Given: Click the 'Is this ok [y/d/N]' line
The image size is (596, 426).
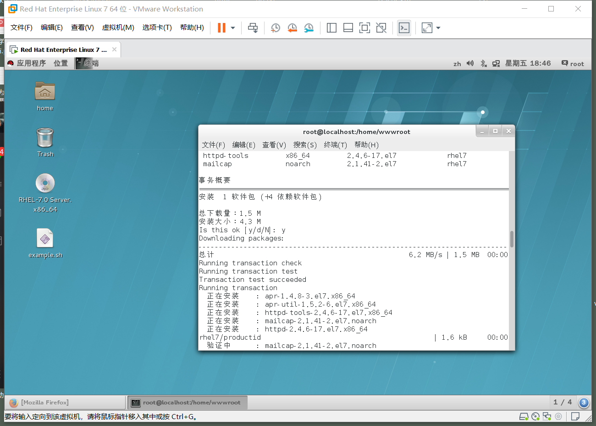Looking at the screenshot, I should [x=243, y=230].
